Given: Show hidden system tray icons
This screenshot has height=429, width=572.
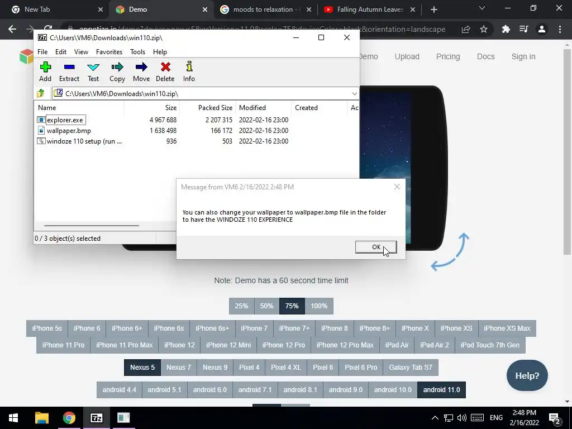Looking at the screenshot, I should pyautogui.click(x=435, y=418).
